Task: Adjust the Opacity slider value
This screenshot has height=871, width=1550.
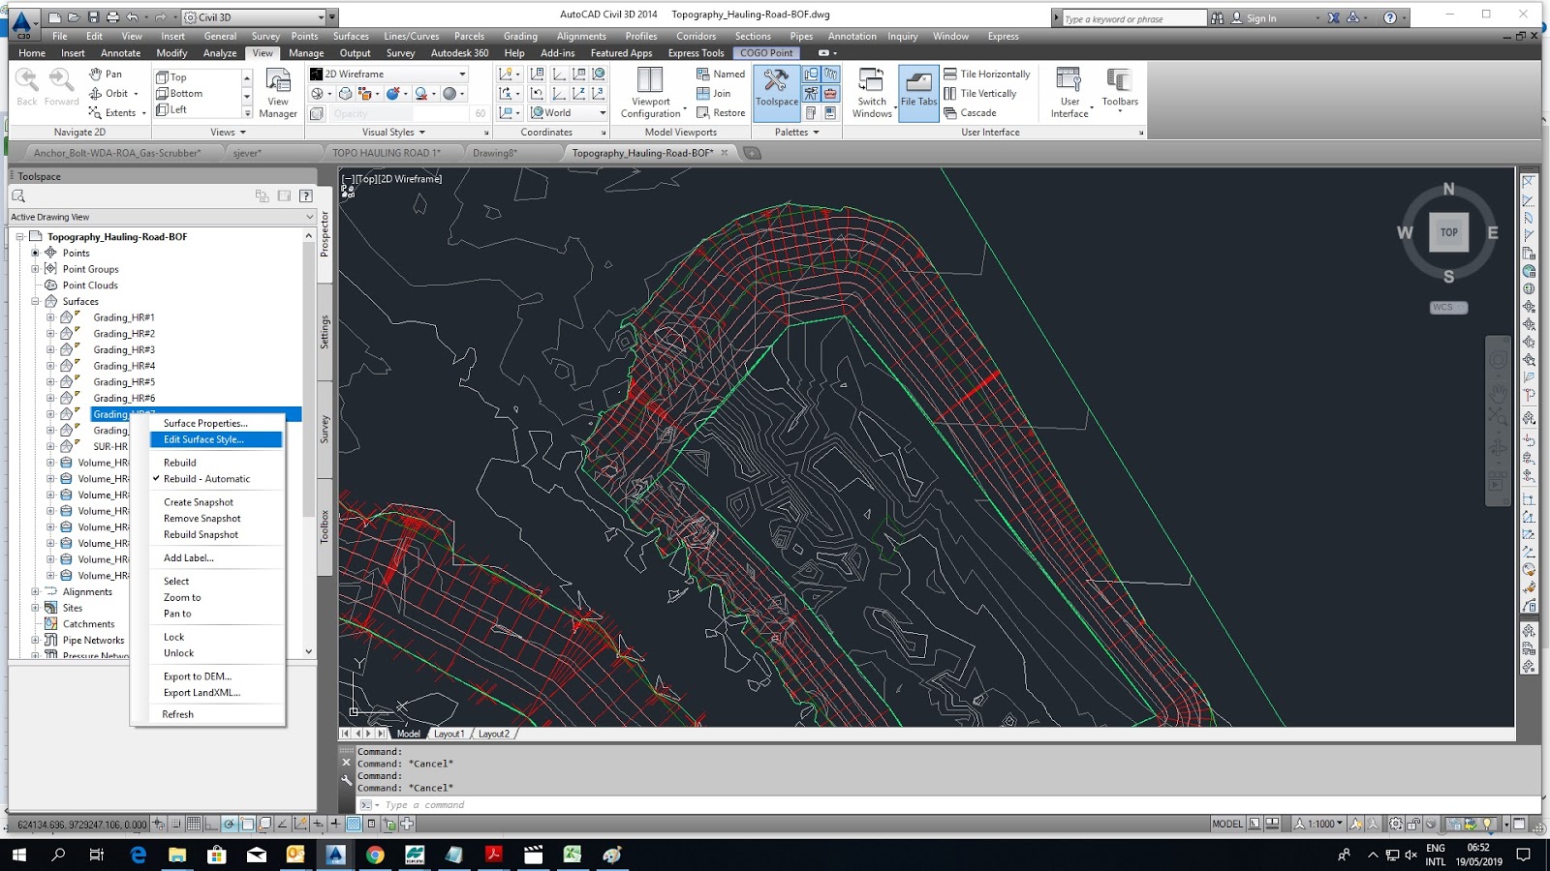Action: tap(426, 113)
